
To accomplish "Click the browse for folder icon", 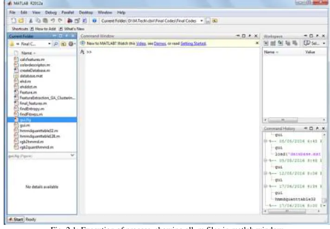I will point(208,20).
